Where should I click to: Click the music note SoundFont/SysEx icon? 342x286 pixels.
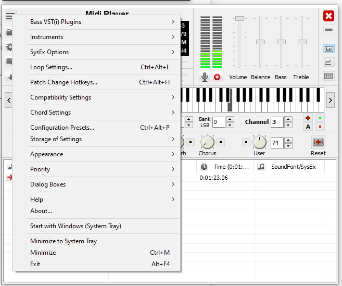[x=261, y=167]
